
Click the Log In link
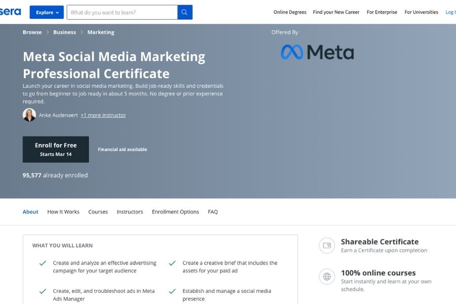coord(450,12)
